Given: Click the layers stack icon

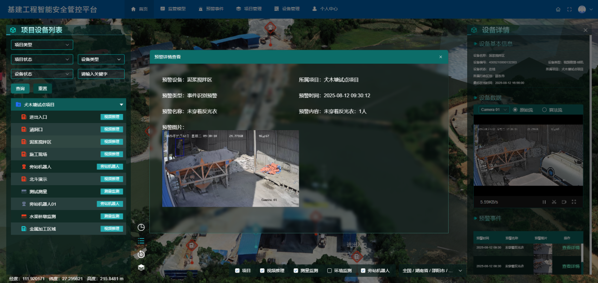Looking at the screenshot, I should pos(141,267).
